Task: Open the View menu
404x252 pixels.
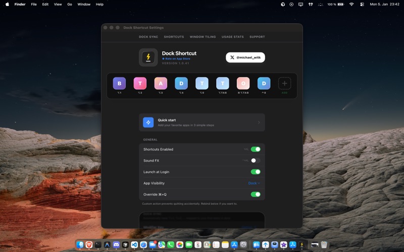Action: (58, 4)
